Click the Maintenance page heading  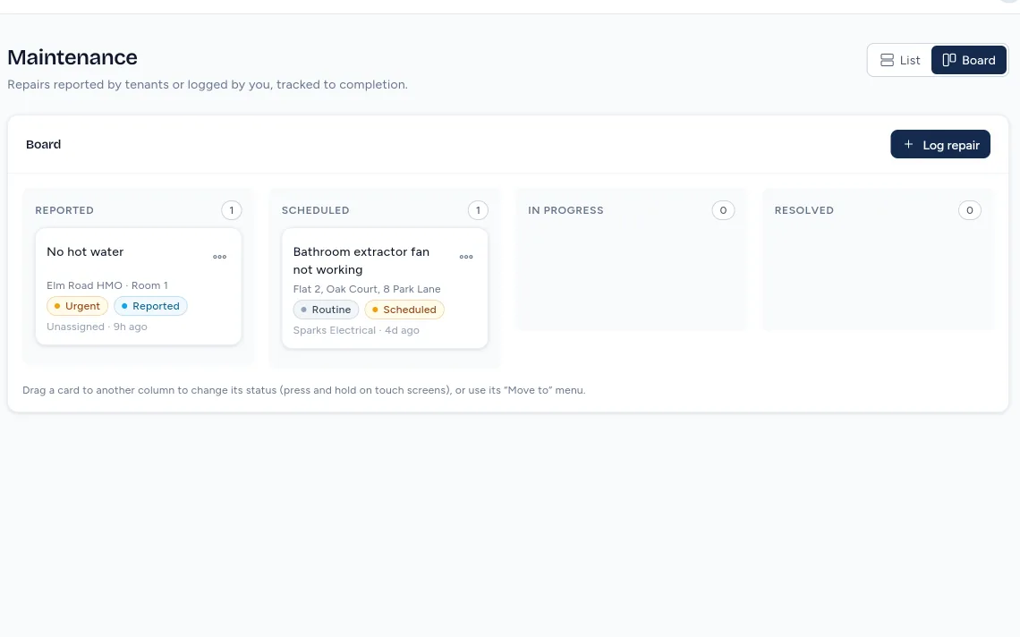72,57
